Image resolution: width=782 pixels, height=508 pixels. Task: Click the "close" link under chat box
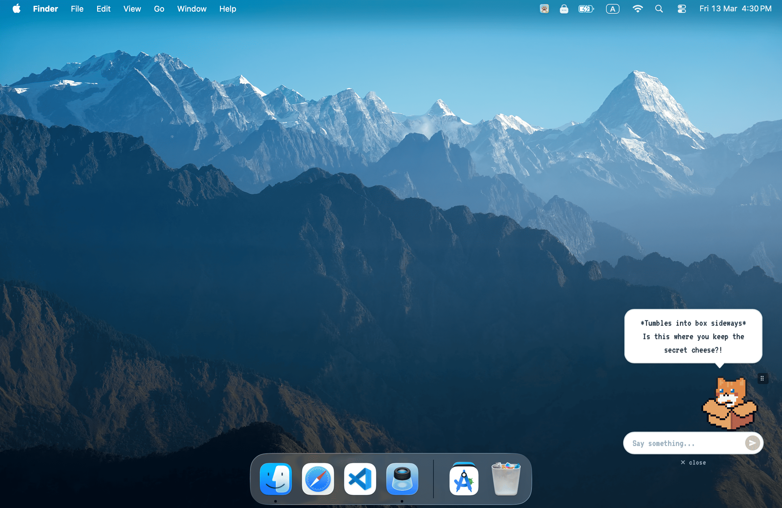693,462
